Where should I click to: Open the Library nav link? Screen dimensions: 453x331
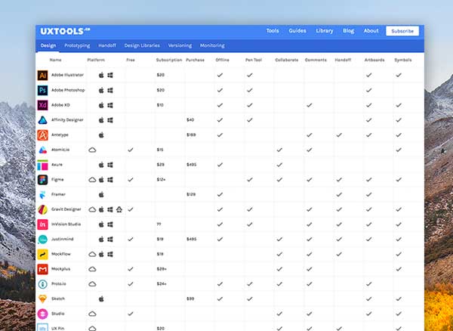[x=325, y=31]
